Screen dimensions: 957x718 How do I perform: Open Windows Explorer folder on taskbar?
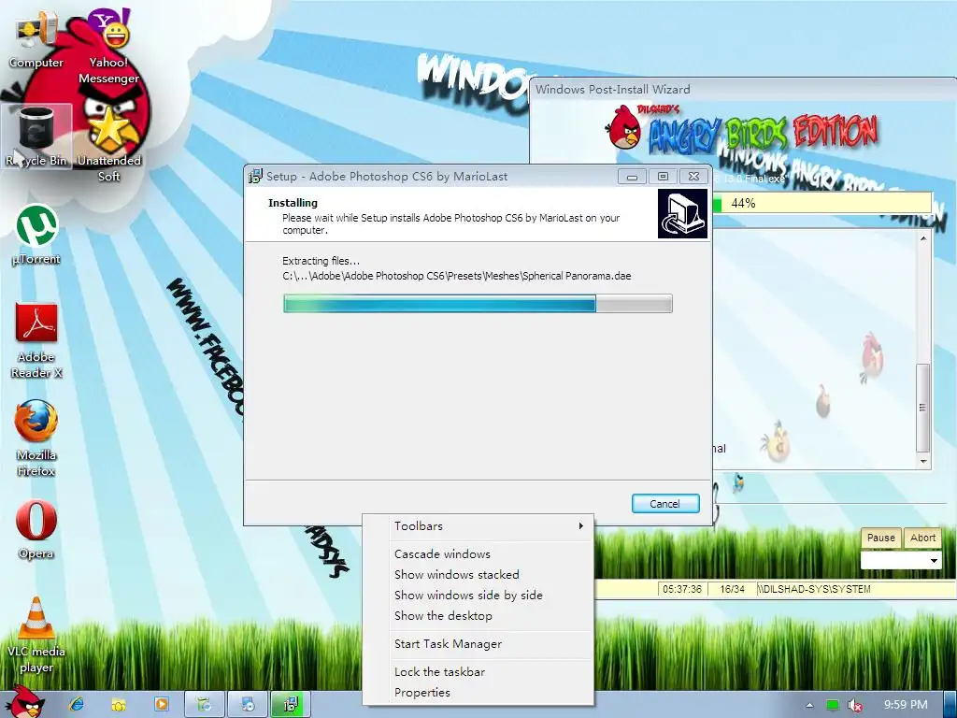point(119,705)
